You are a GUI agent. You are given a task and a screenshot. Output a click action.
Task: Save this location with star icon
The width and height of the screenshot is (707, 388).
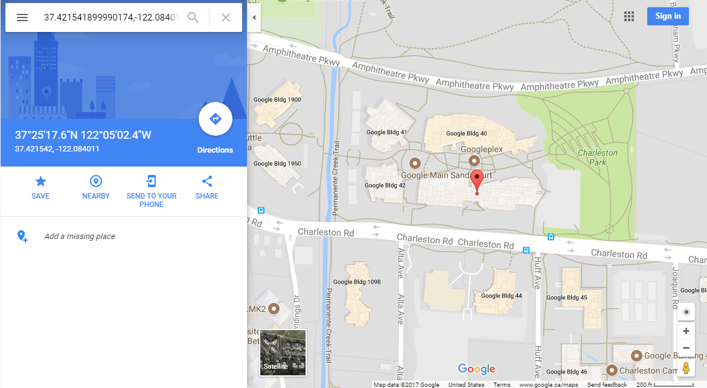(40, 188)
